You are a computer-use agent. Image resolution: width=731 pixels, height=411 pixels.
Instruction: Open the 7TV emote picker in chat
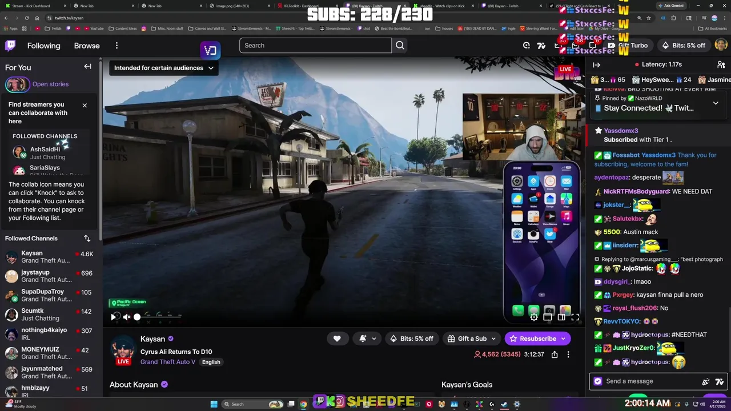719,382
